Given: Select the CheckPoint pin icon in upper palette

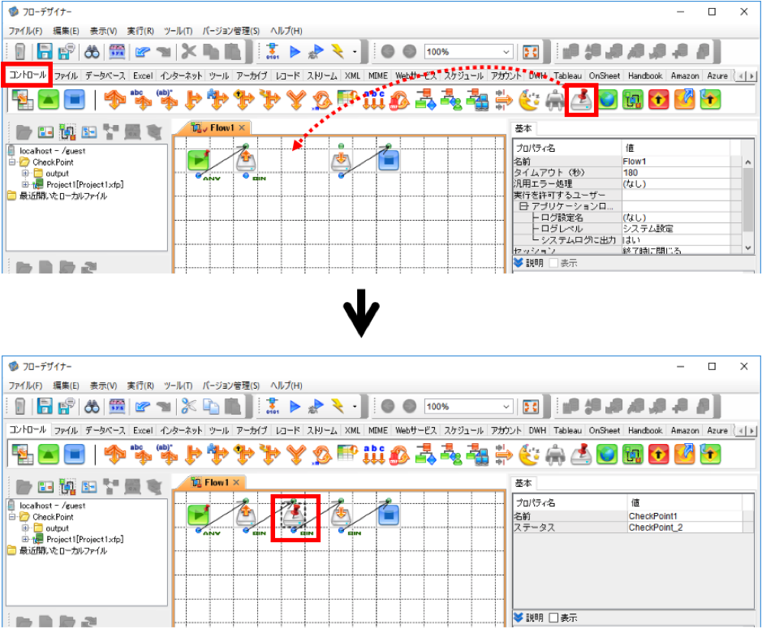Looking at the screenshot, I should [581, 99].
